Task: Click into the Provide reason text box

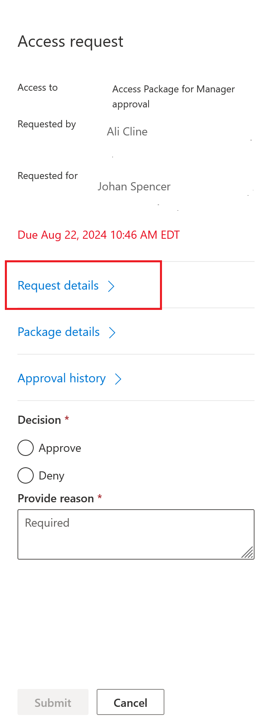Action: tap(136, 534)
